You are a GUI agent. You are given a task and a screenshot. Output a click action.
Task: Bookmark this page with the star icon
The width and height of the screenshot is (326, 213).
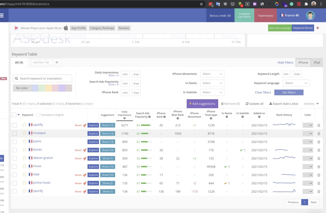pyautogui.click(x=201, y=4)
